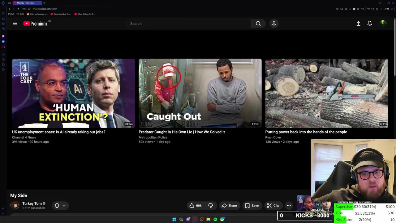Open Instagram in Opera sidebar
This screenshot has width=396, height=223.
[x=3, y=47]
